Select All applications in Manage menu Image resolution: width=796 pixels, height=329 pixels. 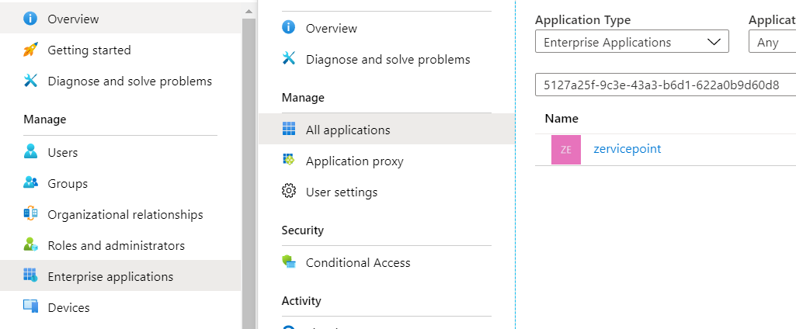click(x=348, y=130)
